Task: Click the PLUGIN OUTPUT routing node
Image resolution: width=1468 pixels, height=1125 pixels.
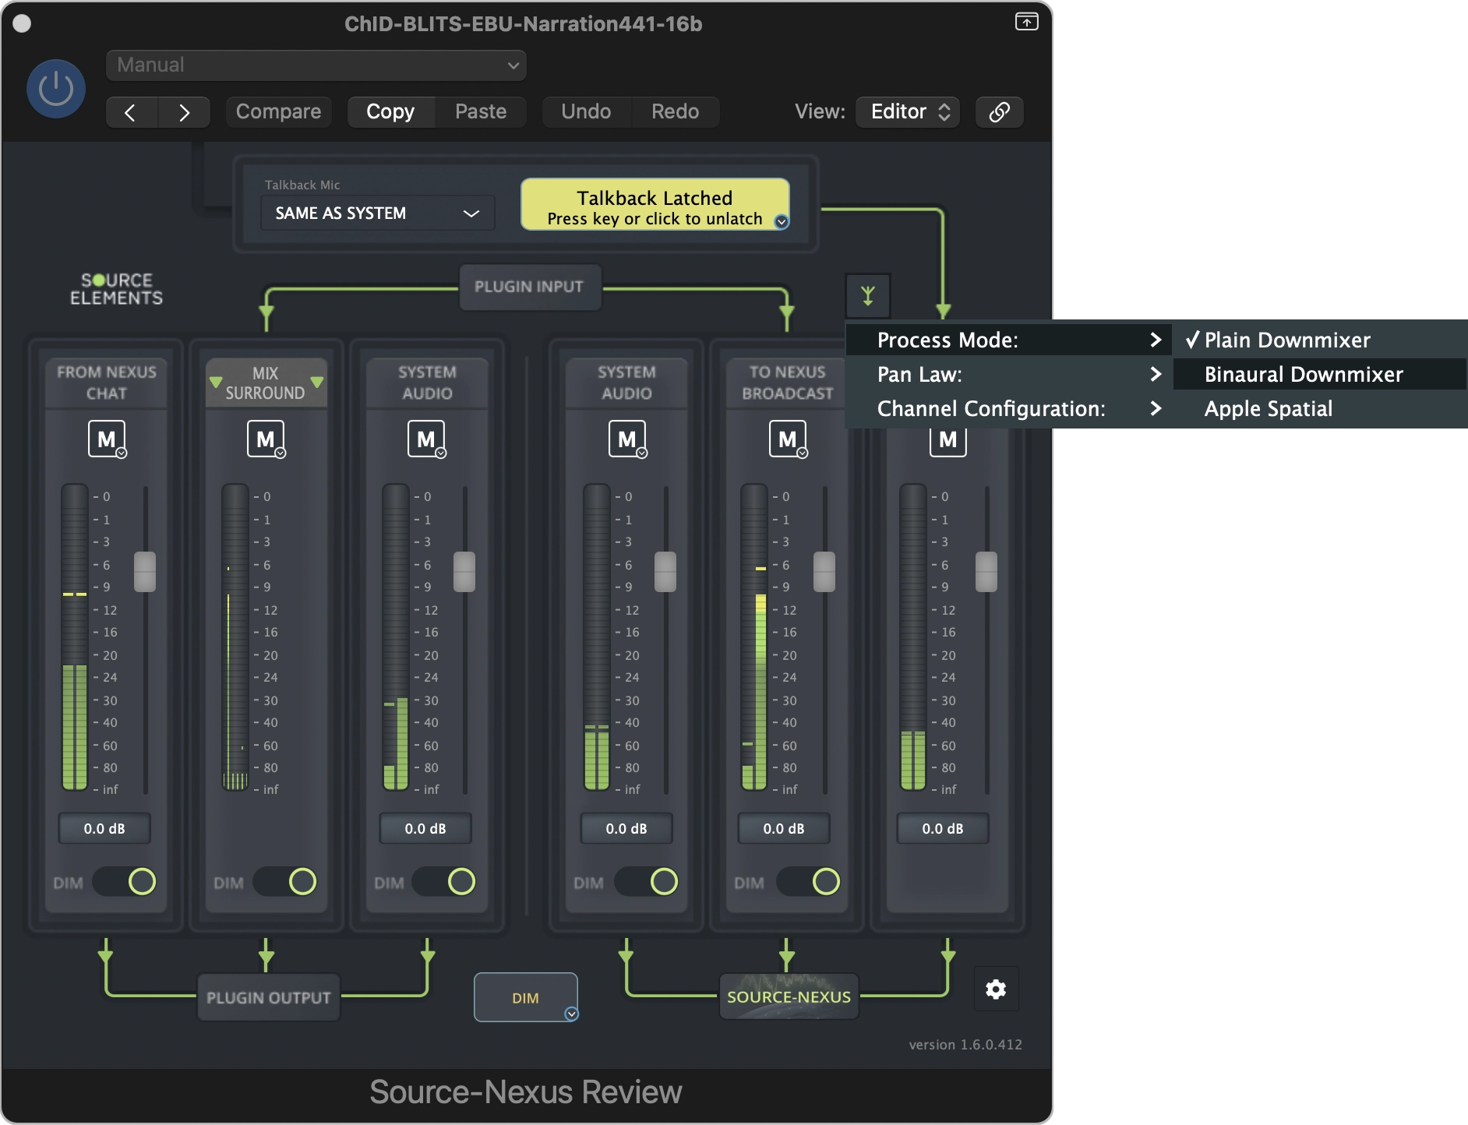Action: (x=269, y=997)
